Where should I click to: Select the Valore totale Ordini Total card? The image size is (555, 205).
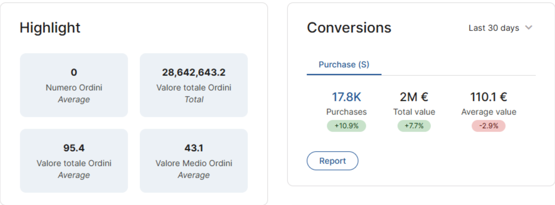pos(194,85)
